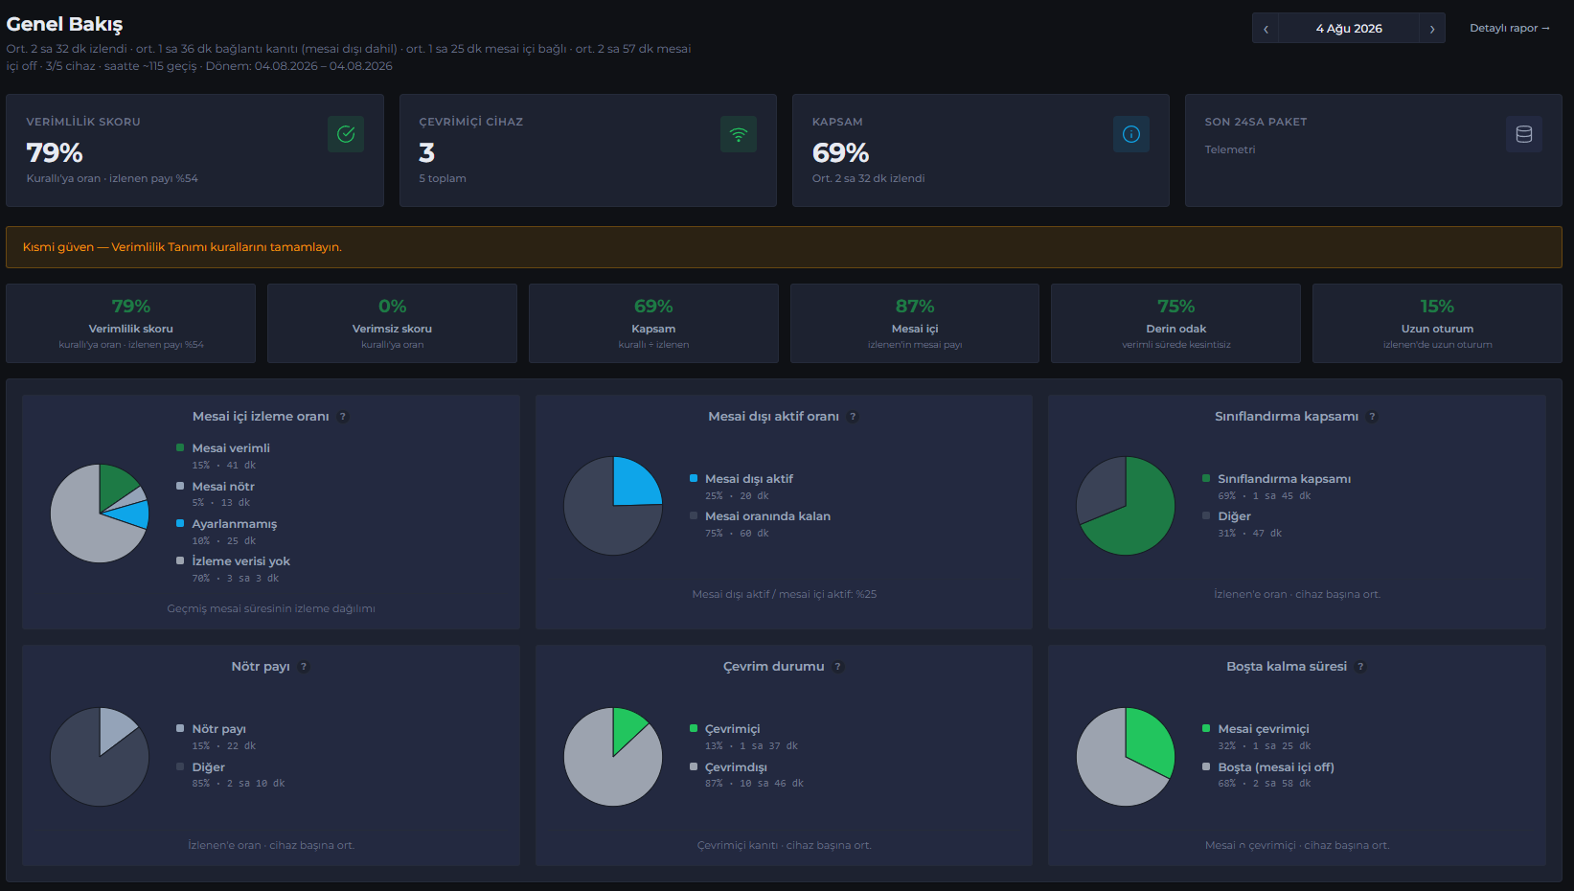Click the Sınıflandırma kapsamı pie chart

click(x=1126, y=506)
